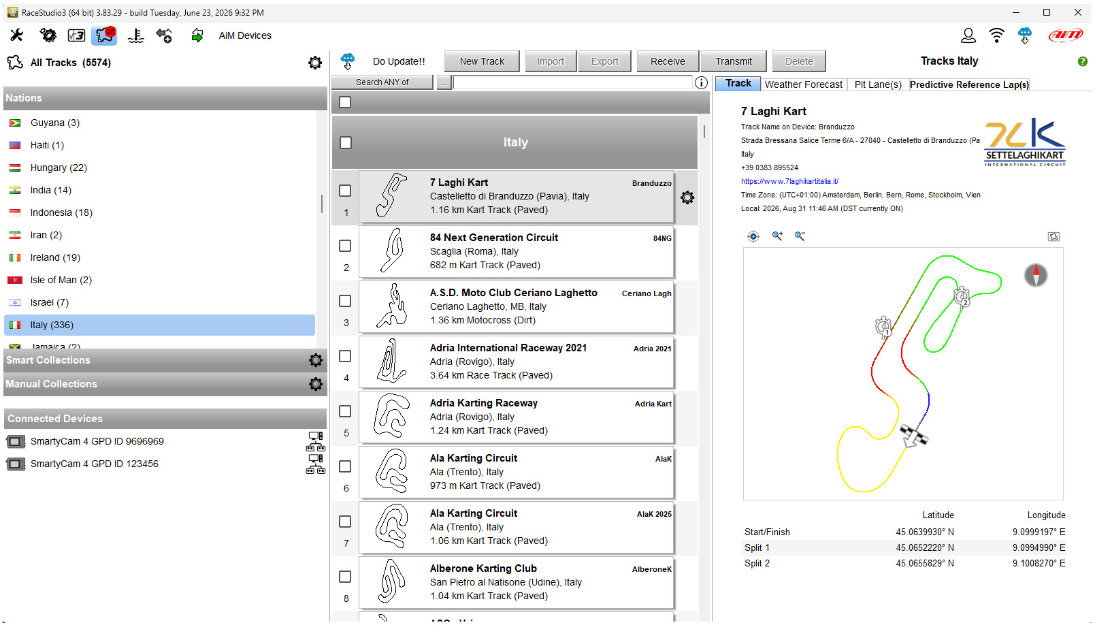Open the Pit Lane(s) tab
The height and width of the screenshot is (625, 1095).
tap(878, 84)
